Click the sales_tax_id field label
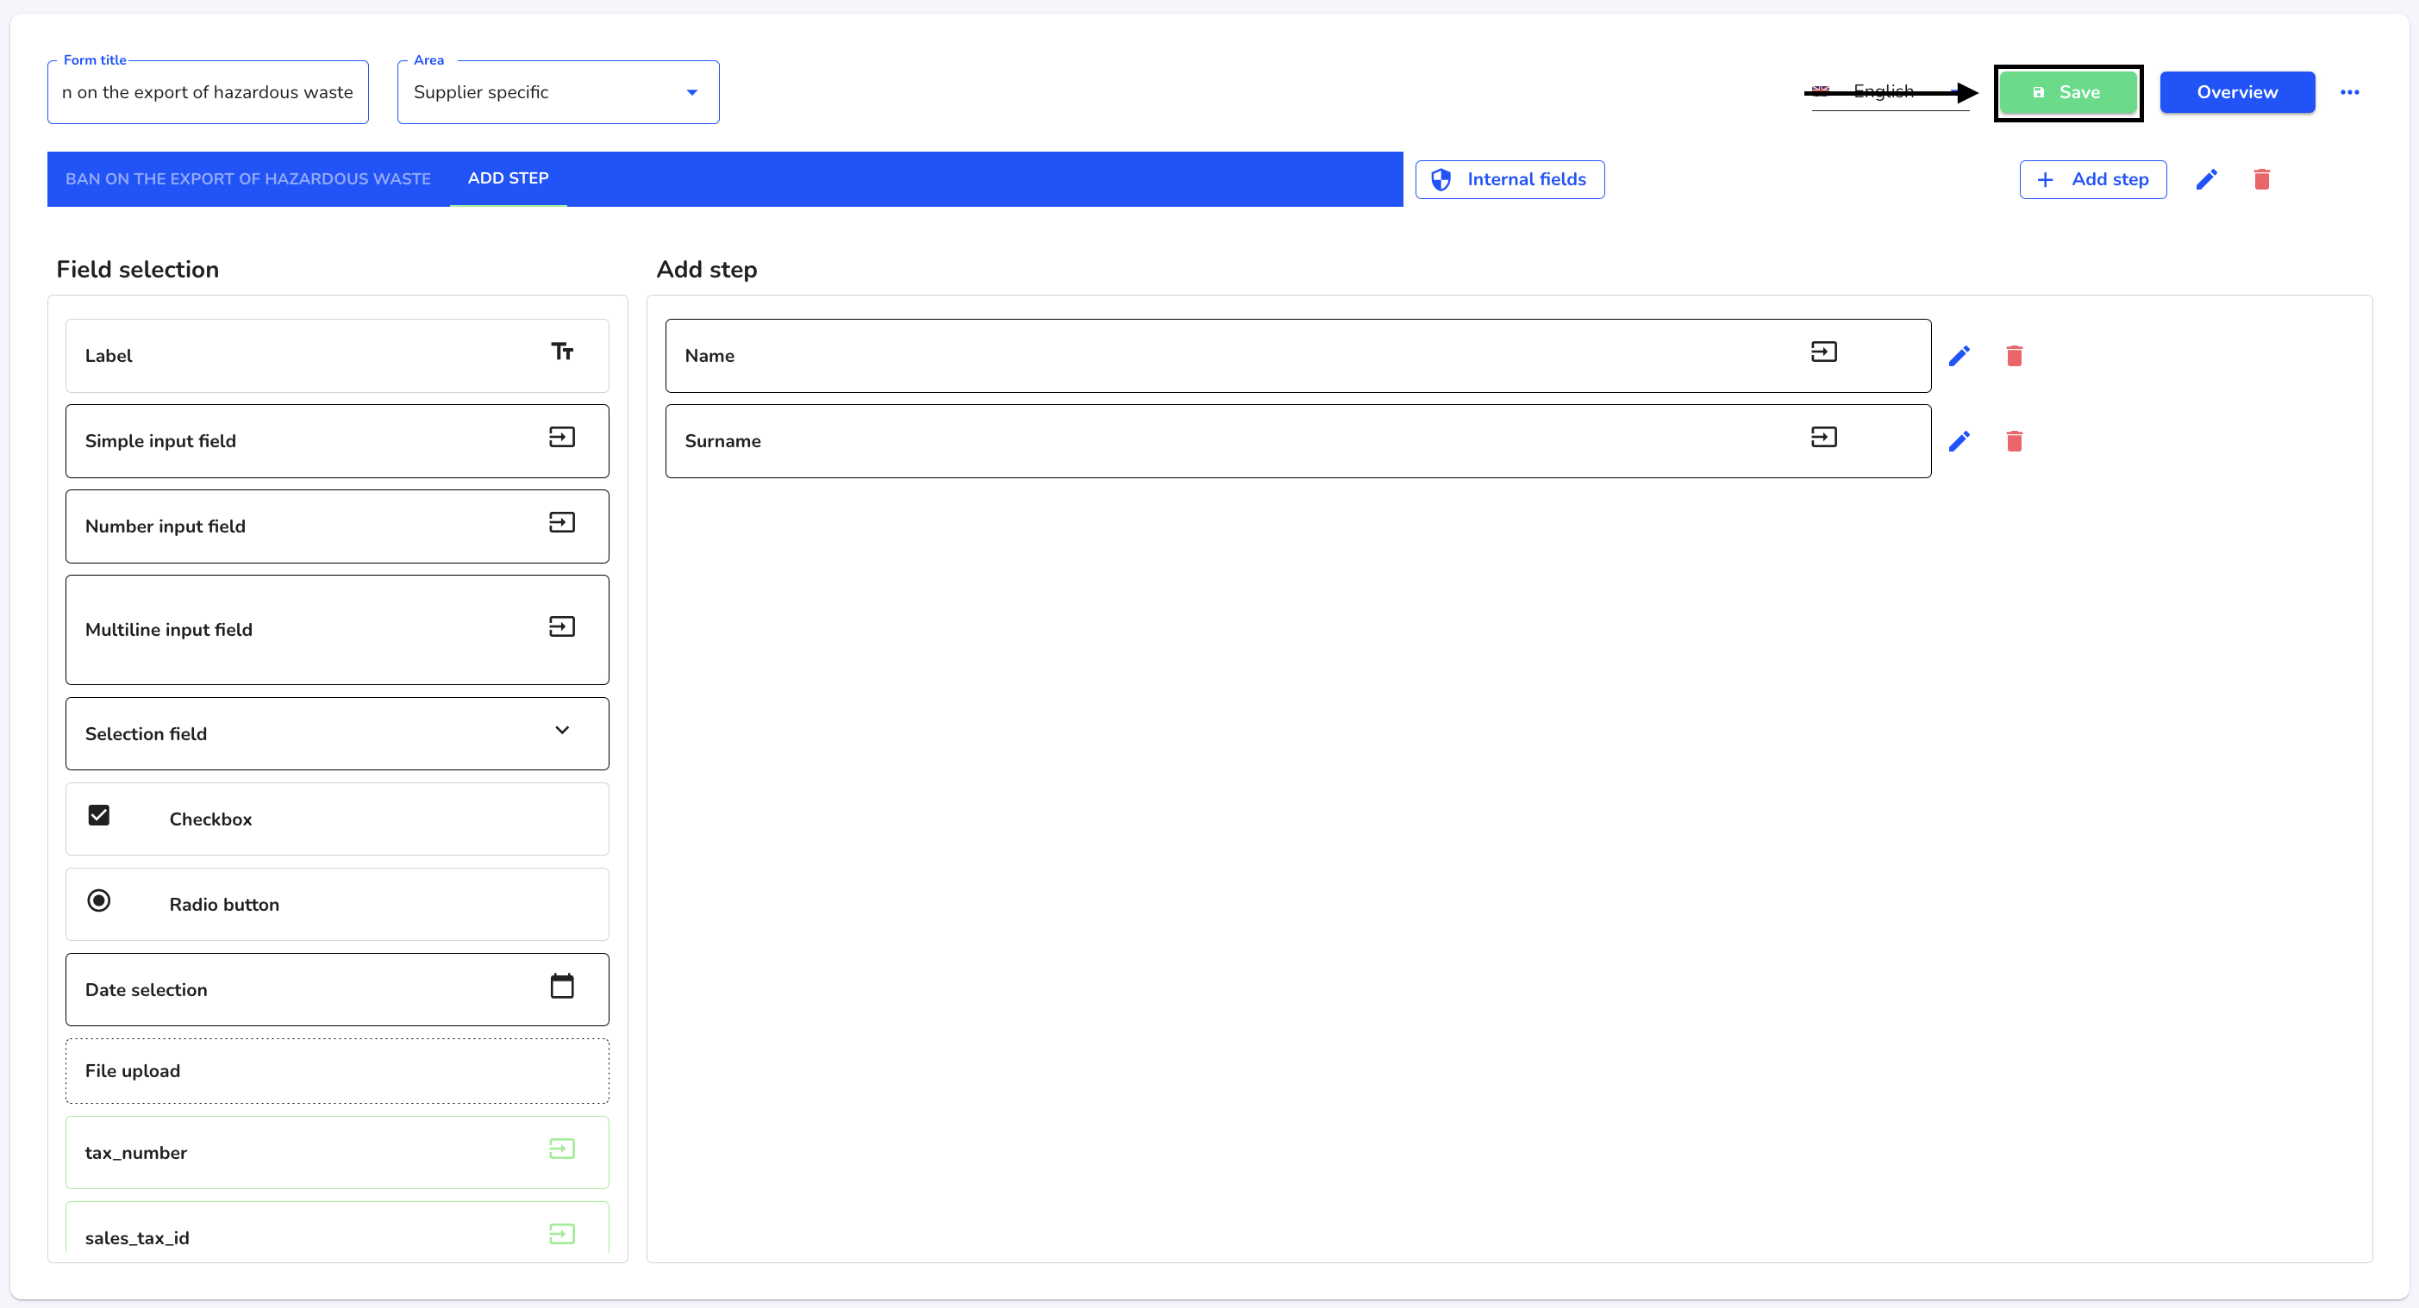2419x1308 pixels. [x=137, y=1237]
